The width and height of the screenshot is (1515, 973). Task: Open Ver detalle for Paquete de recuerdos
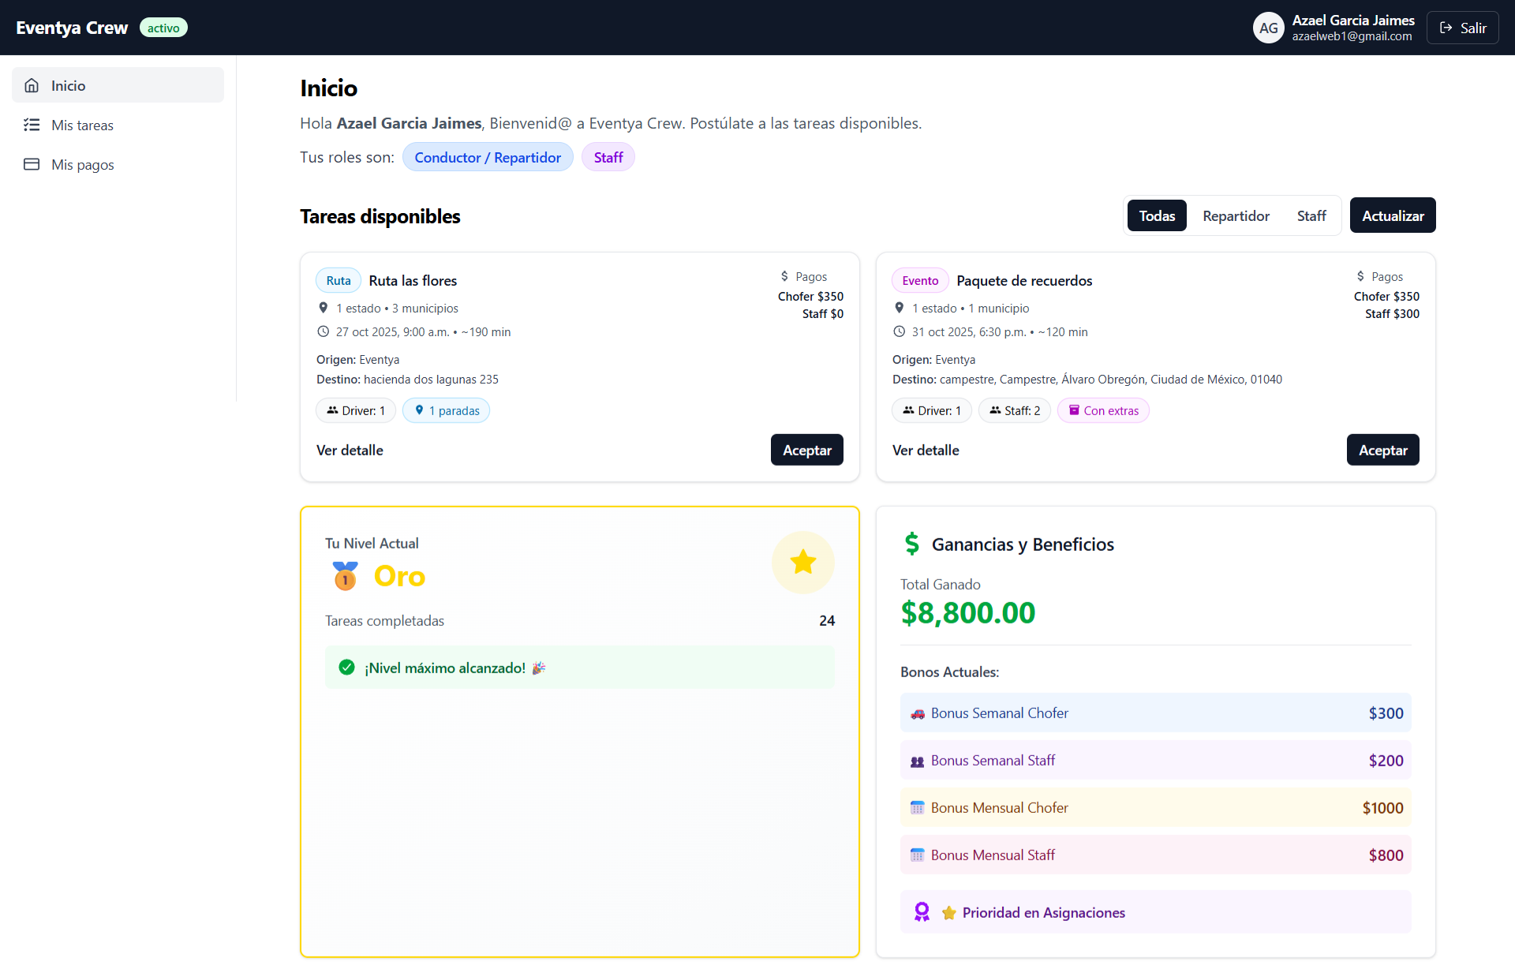pyautogui.click(x=926, y=450)
